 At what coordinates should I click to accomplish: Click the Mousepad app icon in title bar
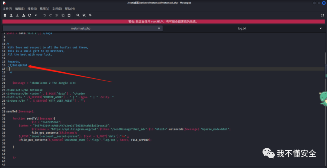coord(4,3)
